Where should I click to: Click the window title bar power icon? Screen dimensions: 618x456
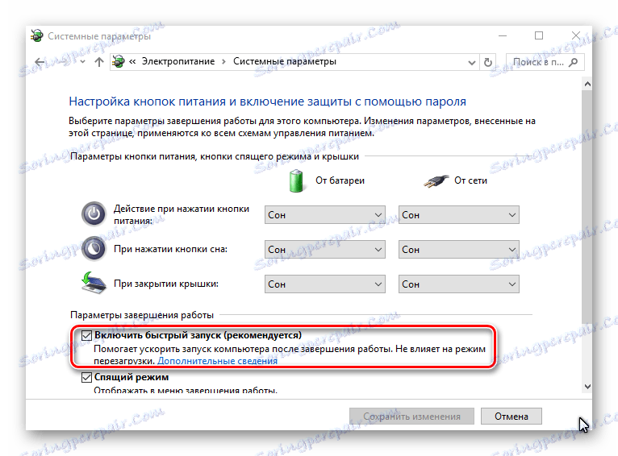pos(37,35)
